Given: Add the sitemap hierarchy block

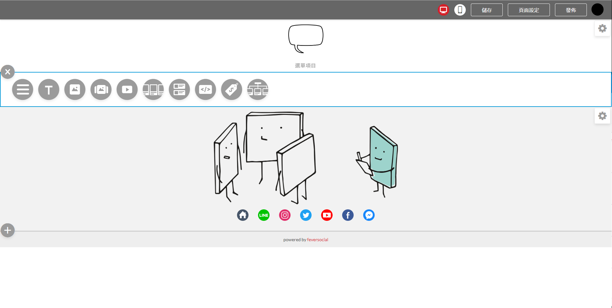Looking at the screenshot, I should (x=258, y=89).
